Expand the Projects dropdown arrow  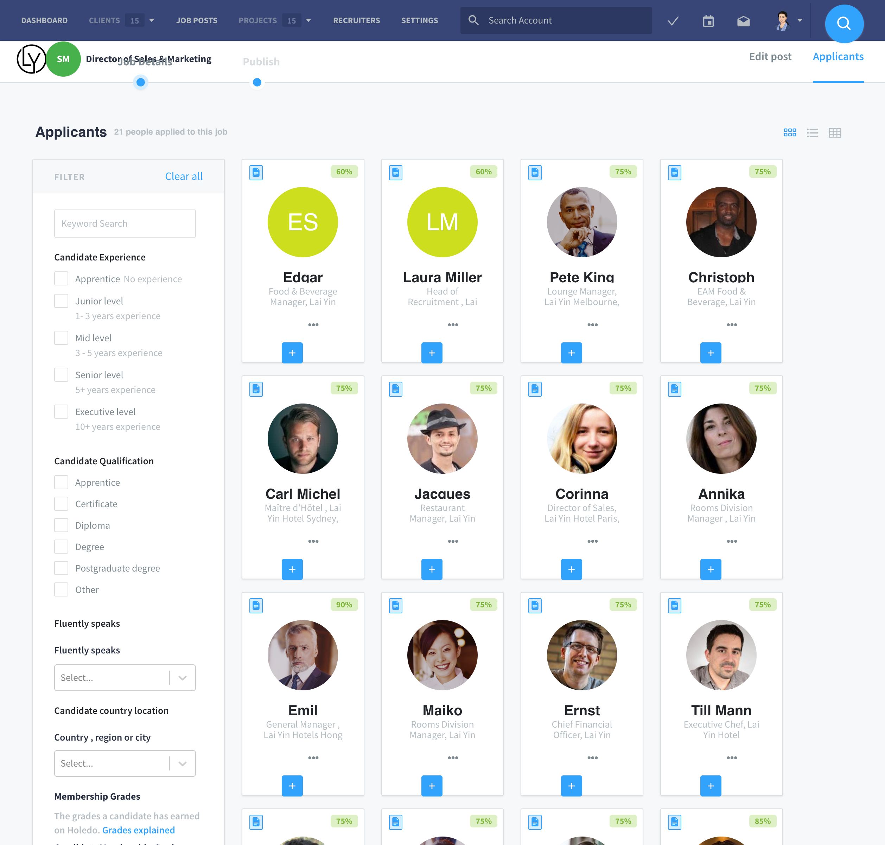tap(308, 20)
